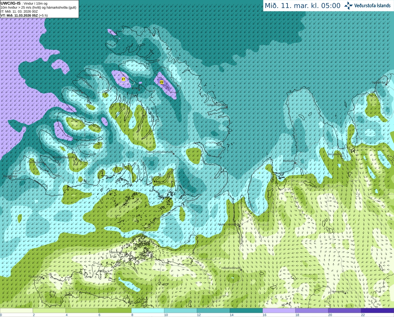Click the 6–8 m/s olive legend color
This screenshot has width=394, height=317.
[x=115, y=311]
